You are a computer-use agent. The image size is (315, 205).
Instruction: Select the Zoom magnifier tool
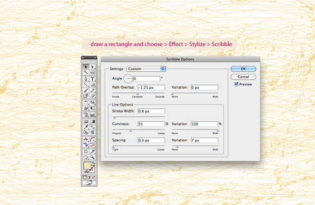coord(92,157)
